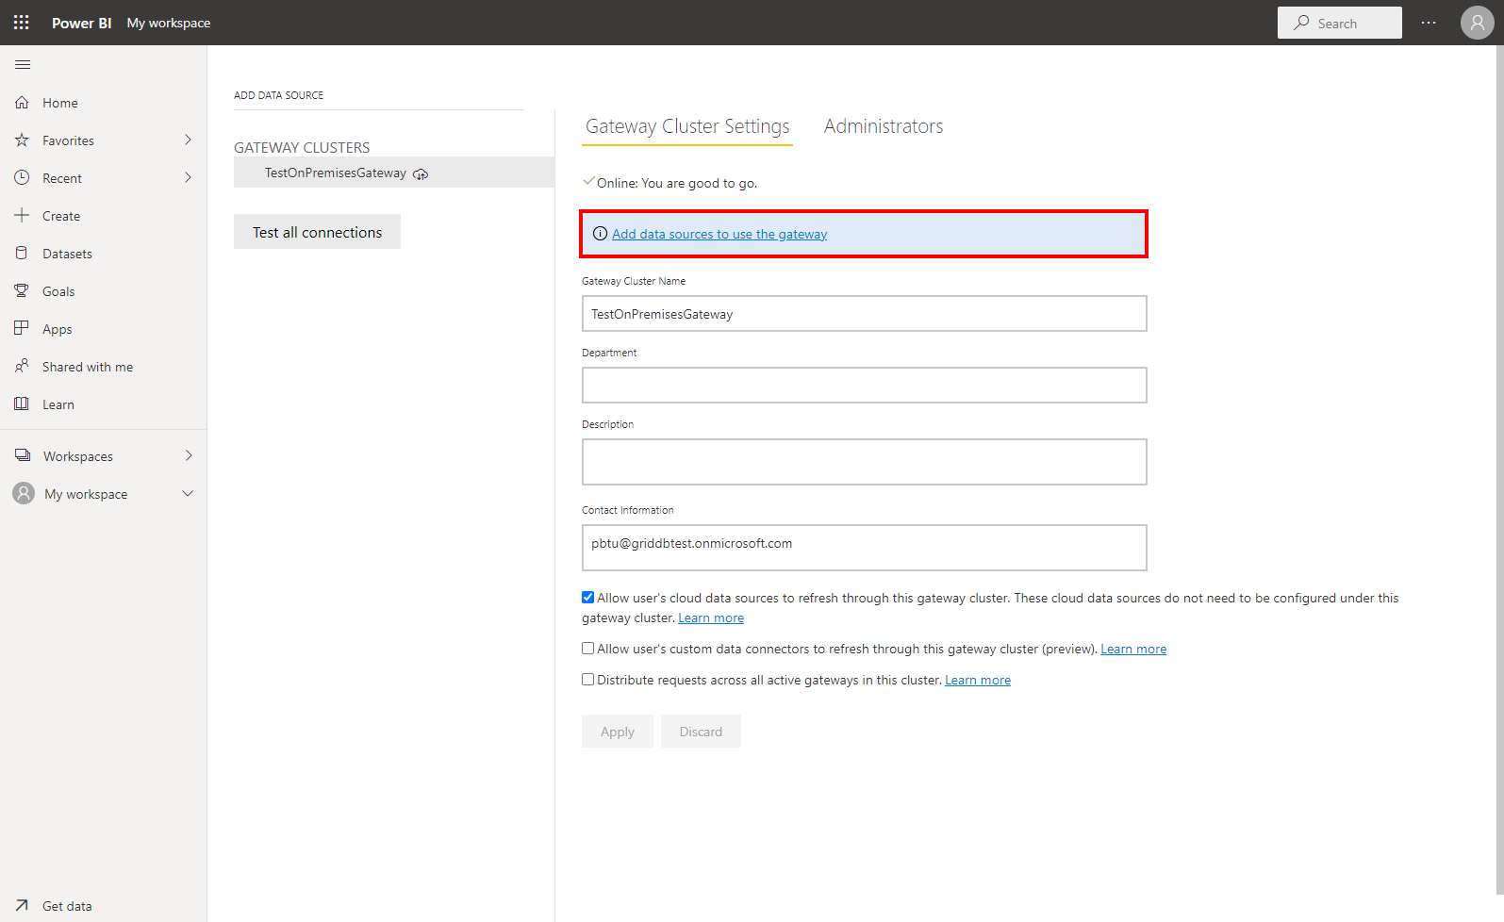Click the Test all connections button

click(317, 232)
